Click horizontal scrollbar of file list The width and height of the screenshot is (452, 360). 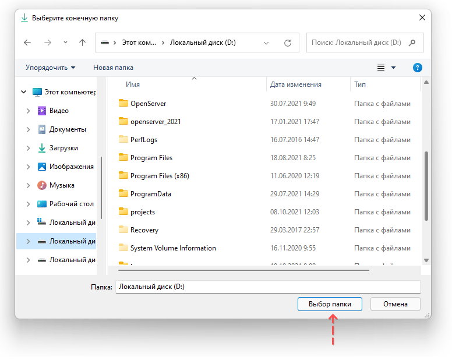pyautogui.click(x=243, y=270)
